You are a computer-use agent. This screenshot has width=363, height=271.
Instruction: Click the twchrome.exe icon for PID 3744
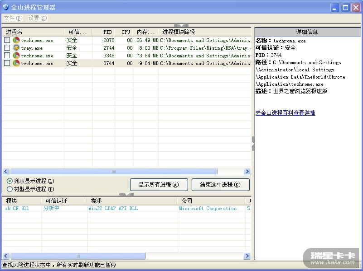[x=16, y=63]
